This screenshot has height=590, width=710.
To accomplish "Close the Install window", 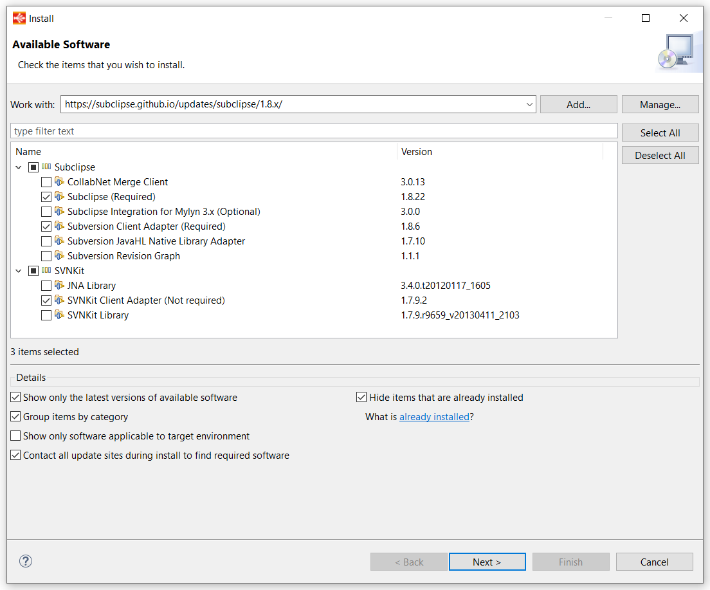I will click(x=684, y=18).
